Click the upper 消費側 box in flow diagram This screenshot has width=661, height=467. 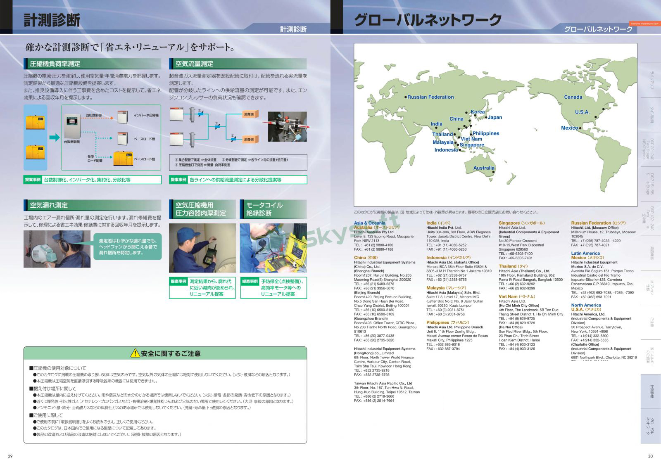250,114
